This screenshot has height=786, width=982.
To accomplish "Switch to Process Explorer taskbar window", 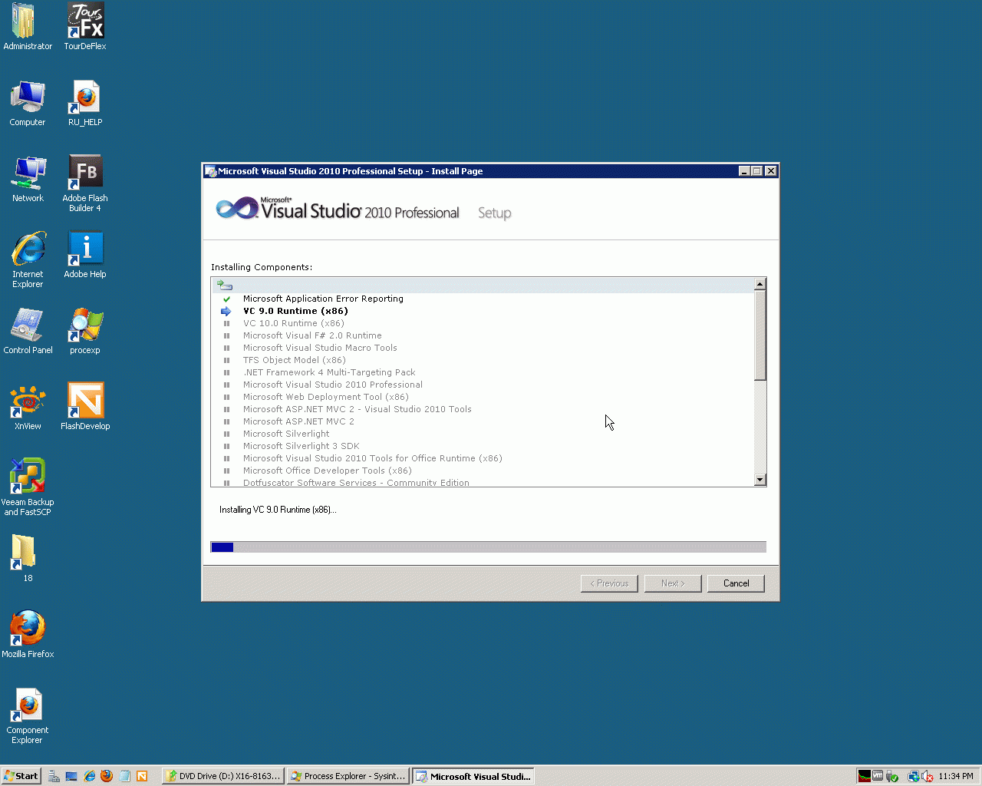I will (348, 776).
